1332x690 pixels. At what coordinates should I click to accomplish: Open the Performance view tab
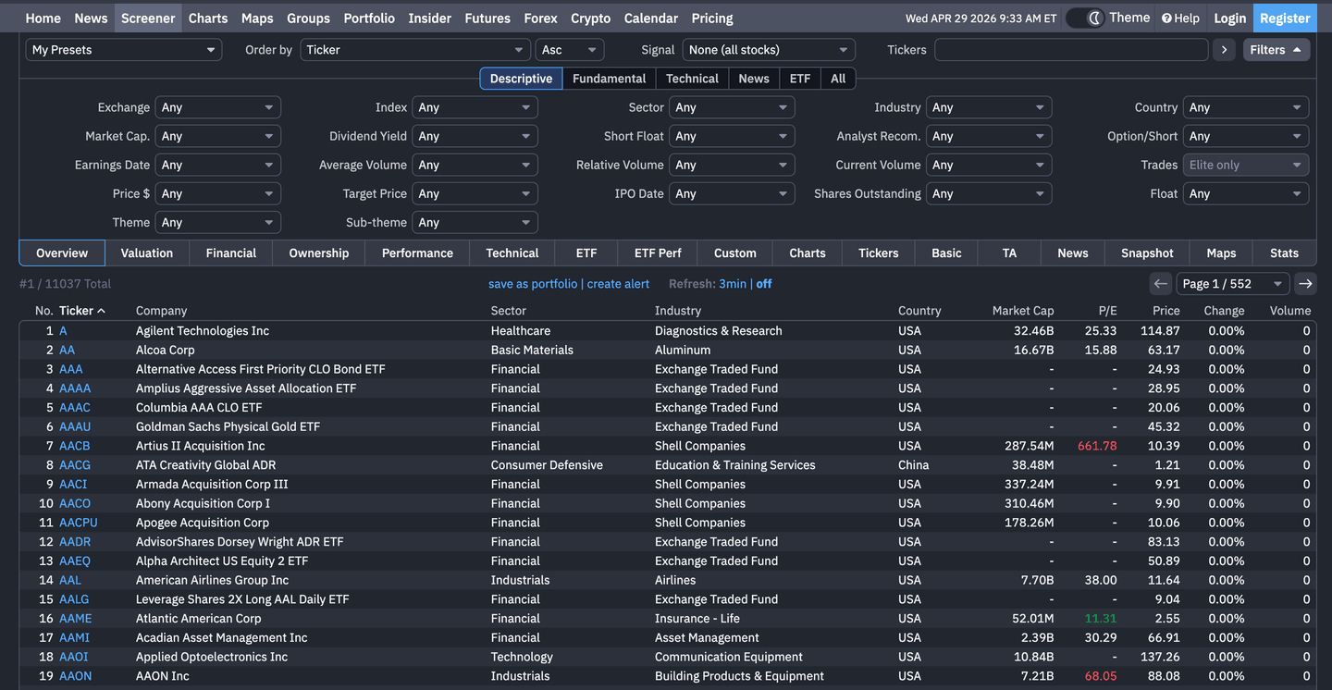tap(417, 253)
